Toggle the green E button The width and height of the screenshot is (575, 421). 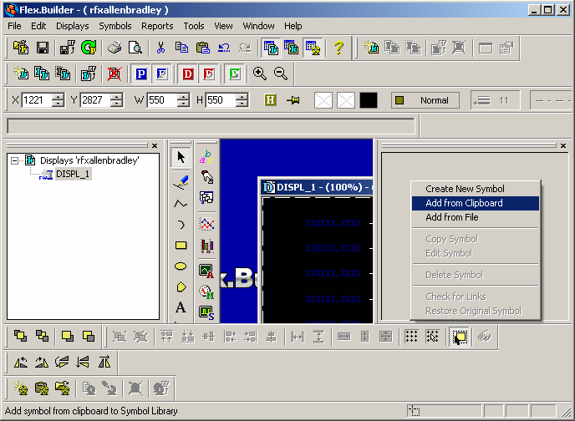234,74
